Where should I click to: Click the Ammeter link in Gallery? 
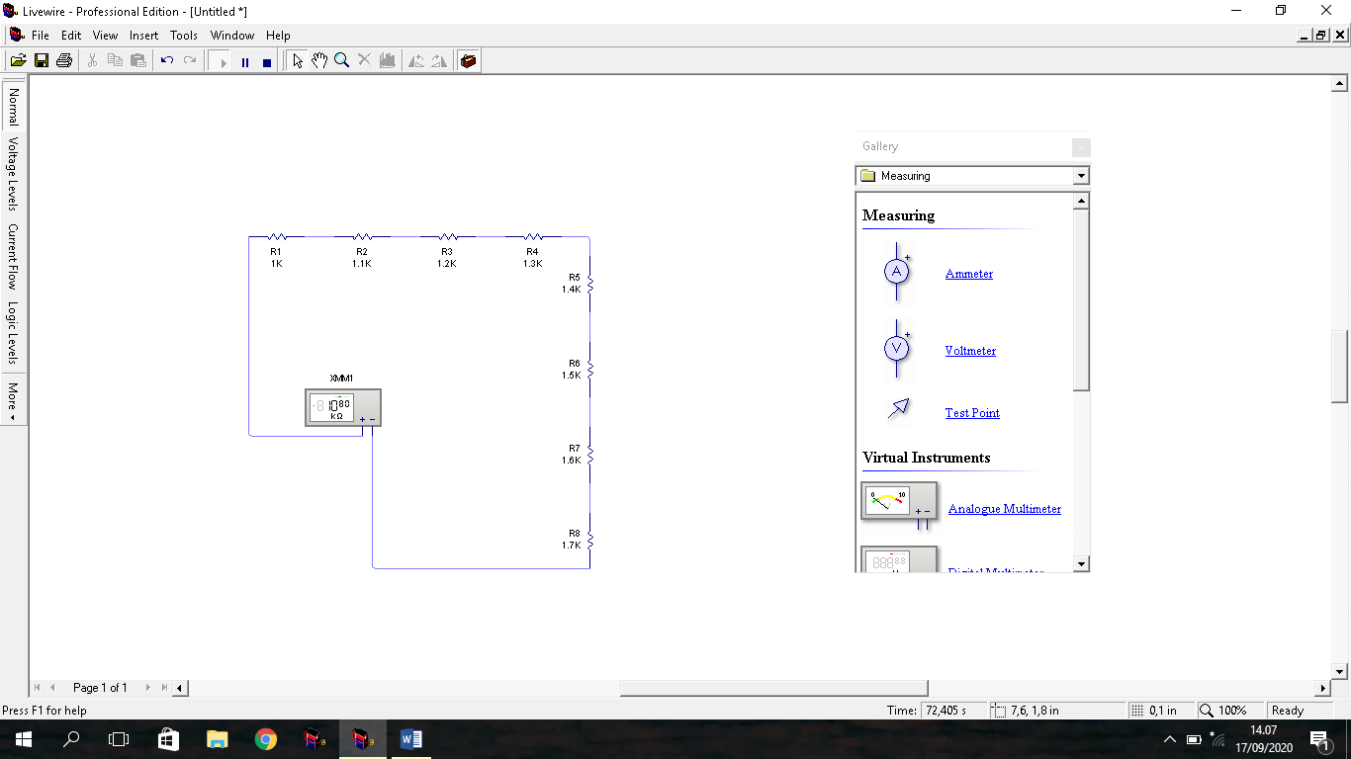(x=968, y=274)
